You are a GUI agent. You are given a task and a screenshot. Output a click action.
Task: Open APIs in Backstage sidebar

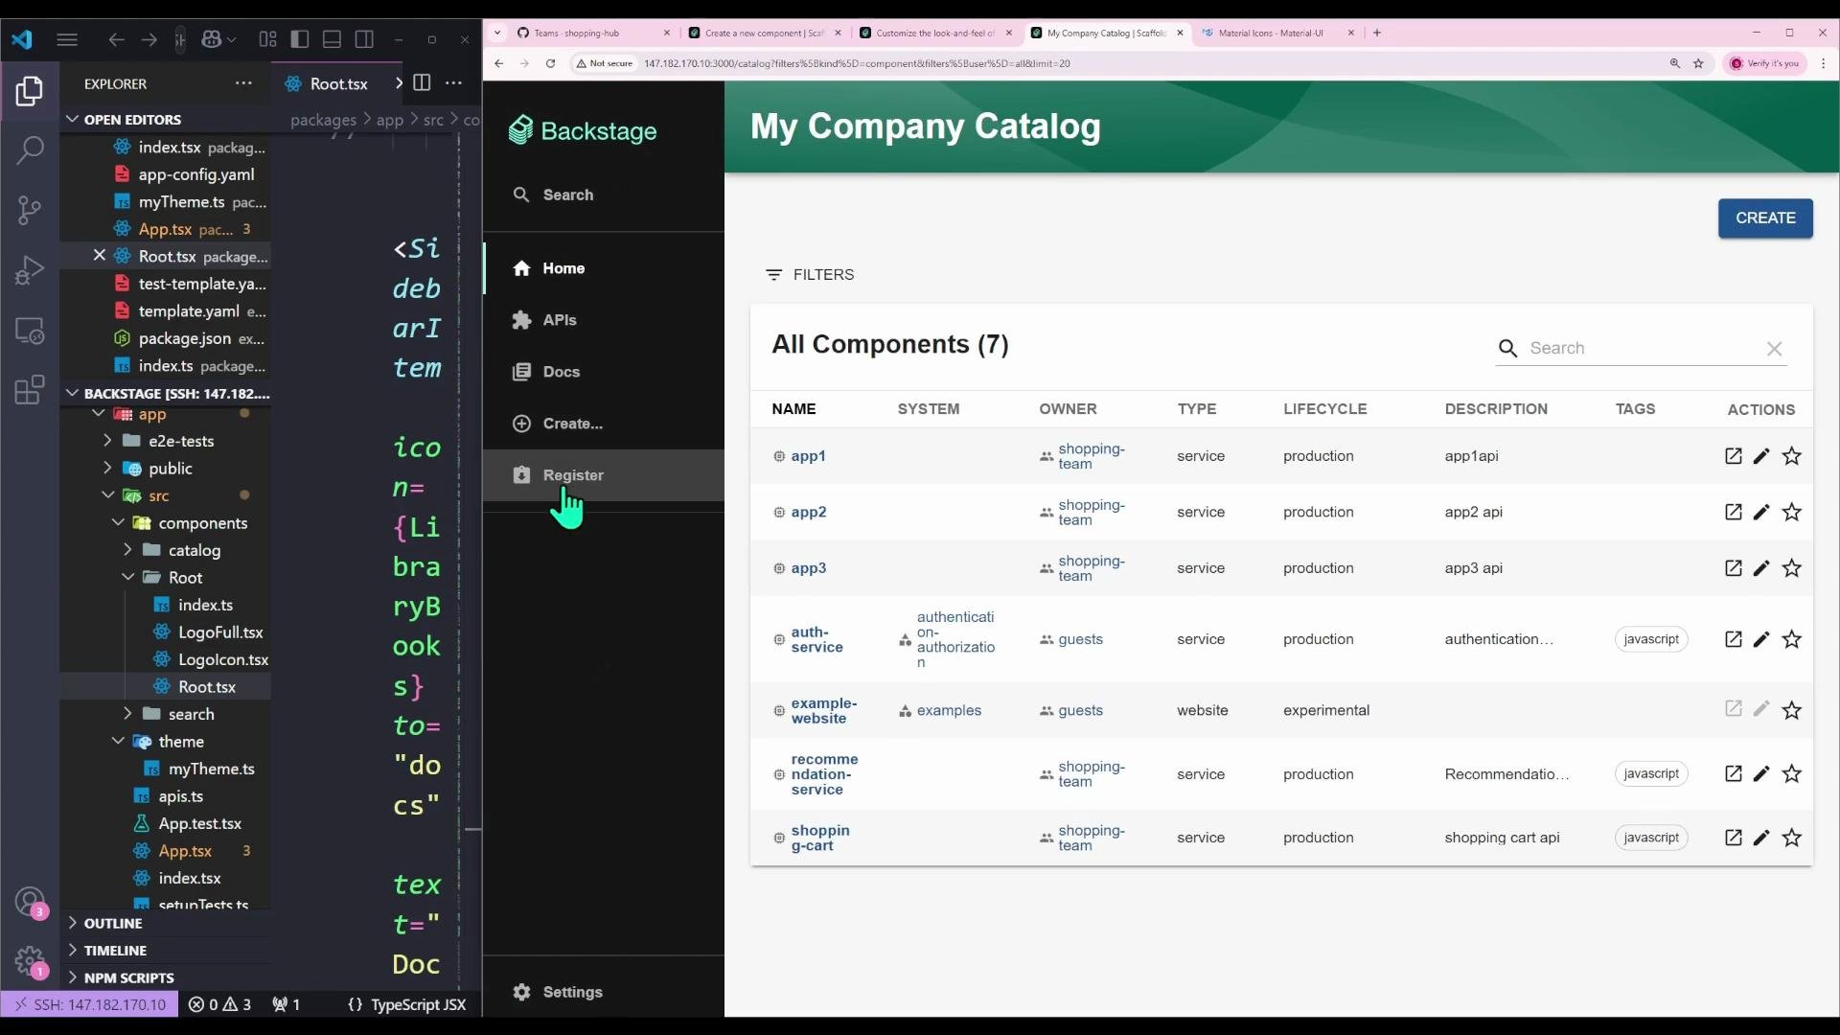click(x=604, y=320)
